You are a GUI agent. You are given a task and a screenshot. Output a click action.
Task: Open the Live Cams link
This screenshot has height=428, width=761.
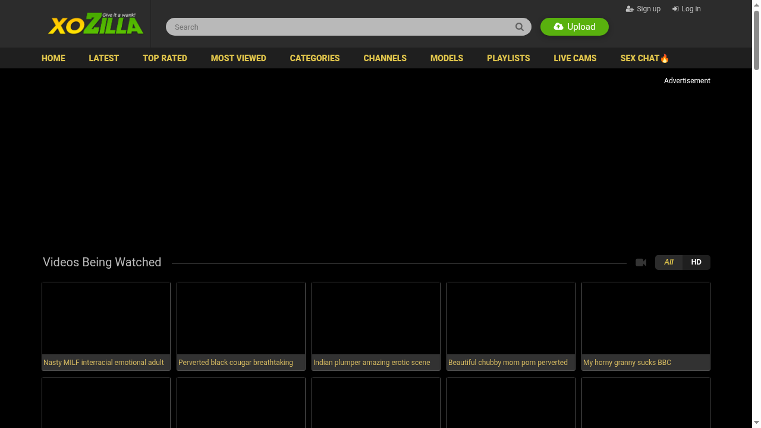tap(575, 58)
